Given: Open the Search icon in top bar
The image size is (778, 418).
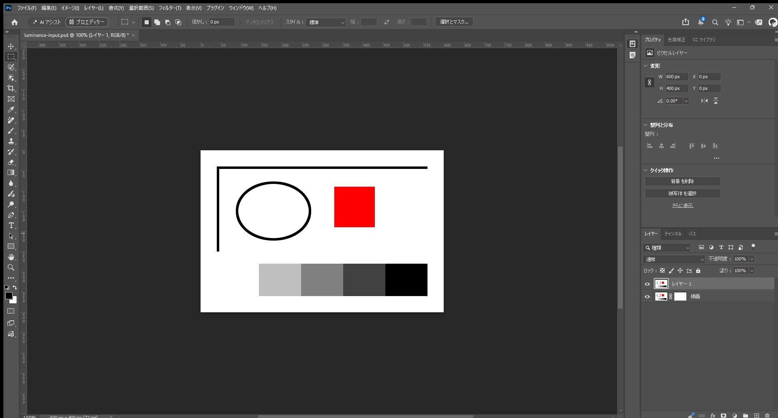Looking at the screenshot, I should (x=715, y=22).
